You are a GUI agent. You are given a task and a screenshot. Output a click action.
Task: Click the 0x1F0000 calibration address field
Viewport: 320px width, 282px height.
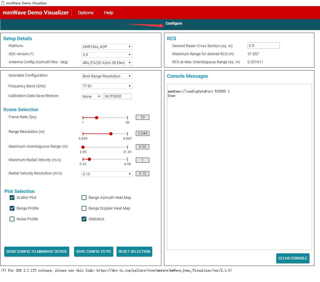[117, 97]
